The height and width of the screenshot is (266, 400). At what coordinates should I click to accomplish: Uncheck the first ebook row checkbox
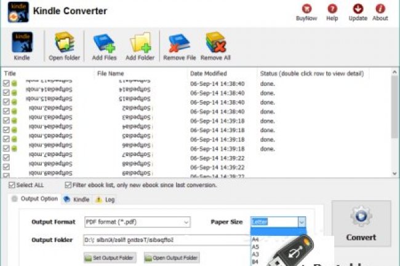pos(6,84)
